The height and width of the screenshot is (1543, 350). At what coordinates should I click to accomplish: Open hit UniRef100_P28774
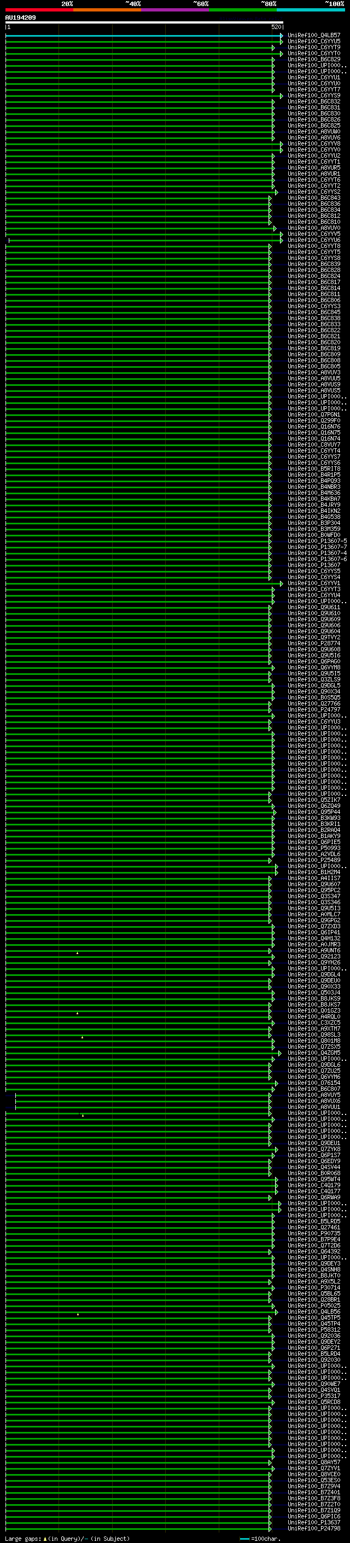point(314,643)
